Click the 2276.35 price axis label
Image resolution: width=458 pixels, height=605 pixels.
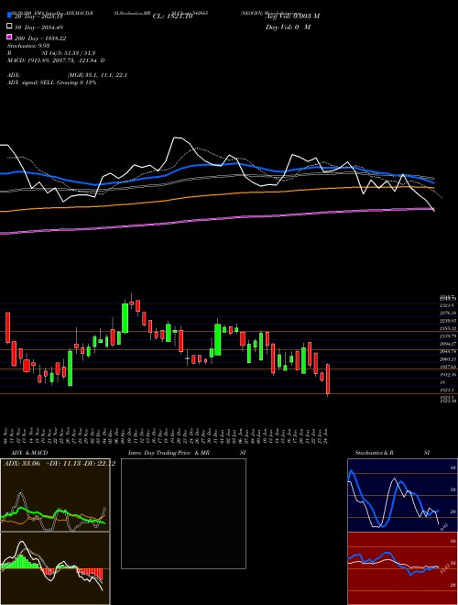(448, 313)
